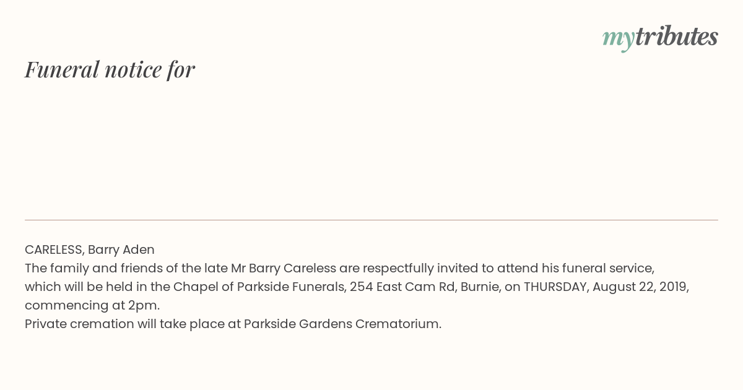Viewport: 743px width, 390px height.
Task: Click the word "Funeral" in the heading
Action: (62, 69)
